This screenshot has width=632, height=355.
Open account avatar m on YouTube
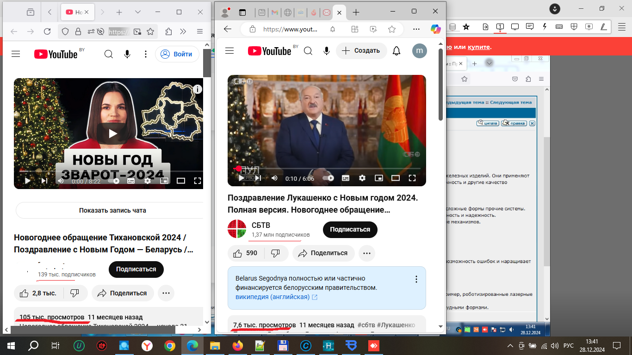[x=420, y=51]
